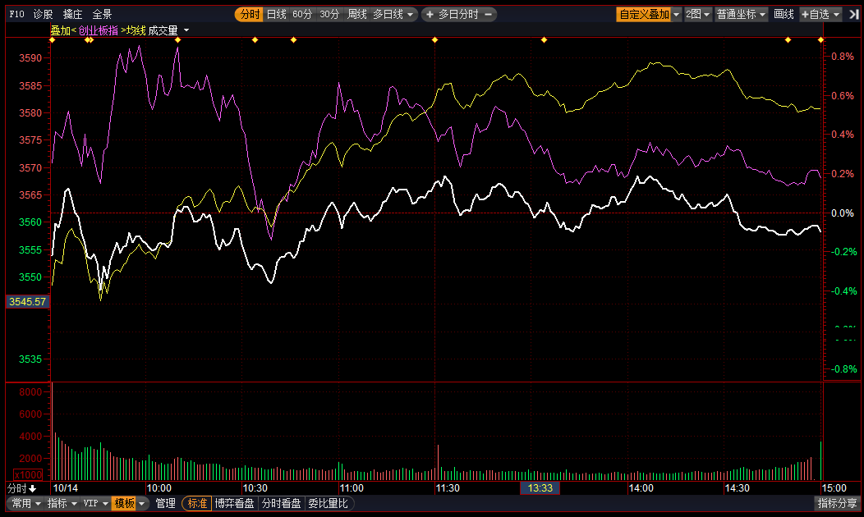The image size is (864, 517).
Task: Click the 均线 average line label
Action: click(x=136, y=31)
